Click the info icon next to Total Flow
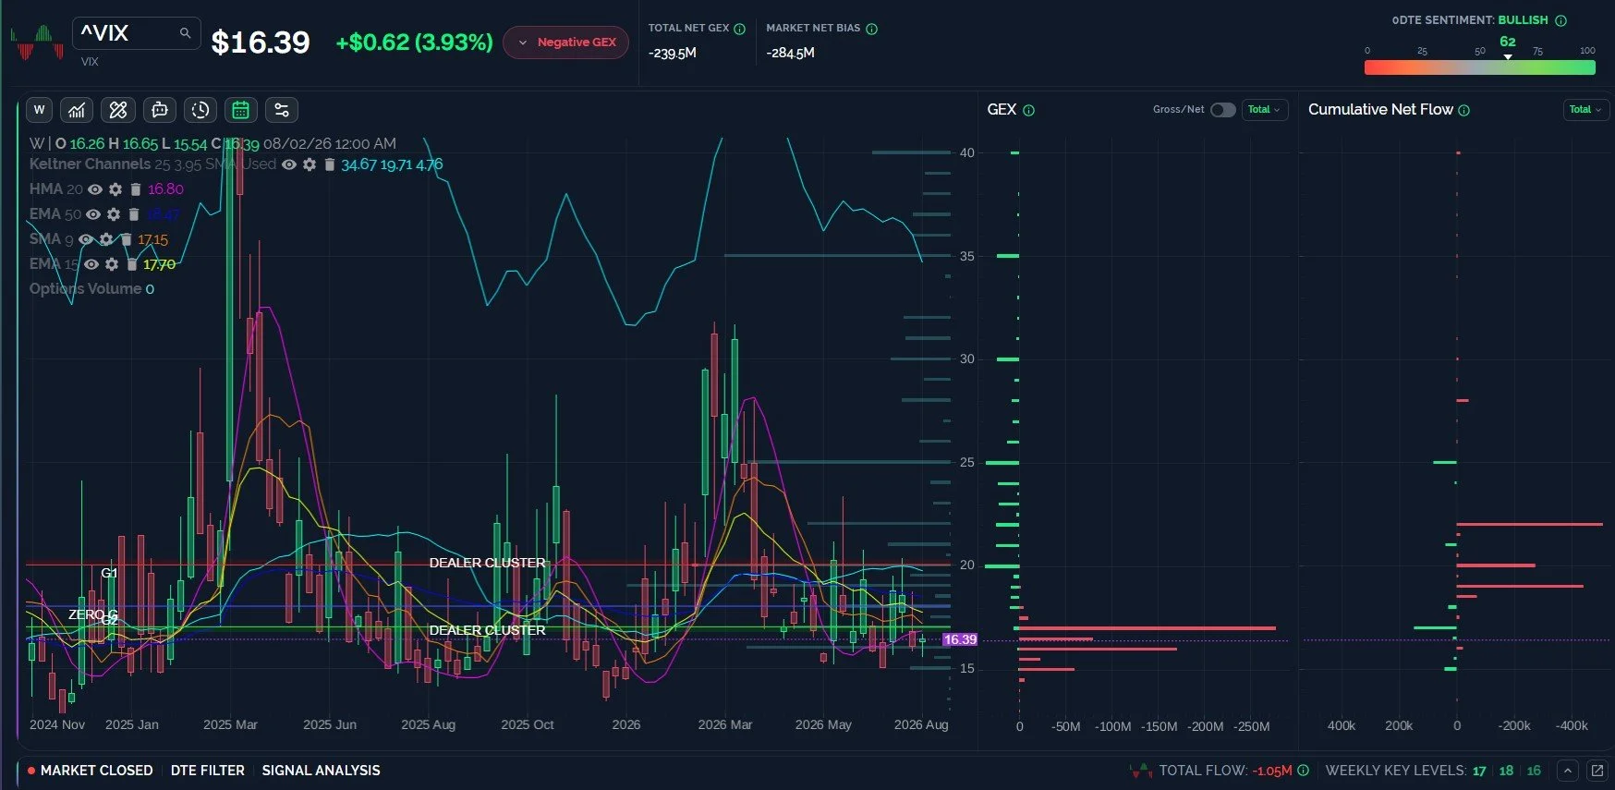This screenshot has width=1615, height=790. (x=1303, y=771)
